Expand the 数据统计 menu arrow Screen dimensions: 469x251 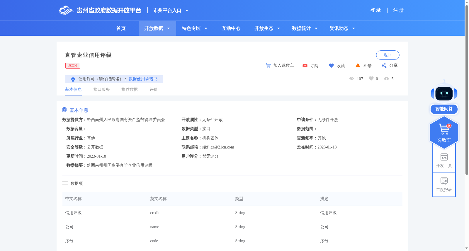coord(316,28)
